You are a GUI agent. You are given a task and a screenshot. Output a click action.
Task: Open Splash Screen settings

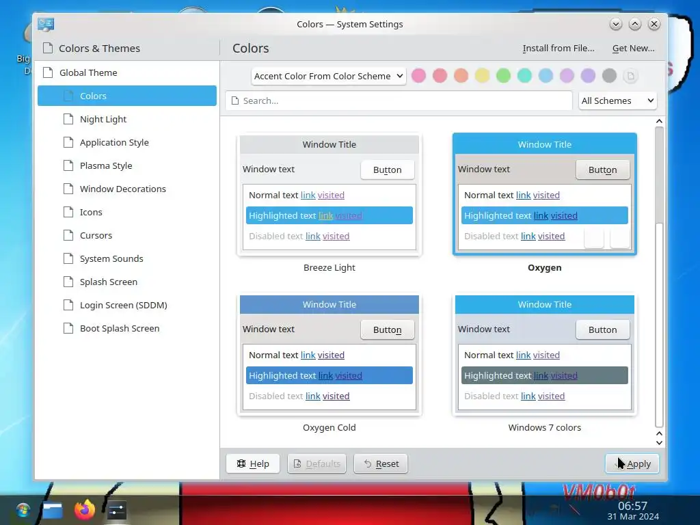point(126,282)
